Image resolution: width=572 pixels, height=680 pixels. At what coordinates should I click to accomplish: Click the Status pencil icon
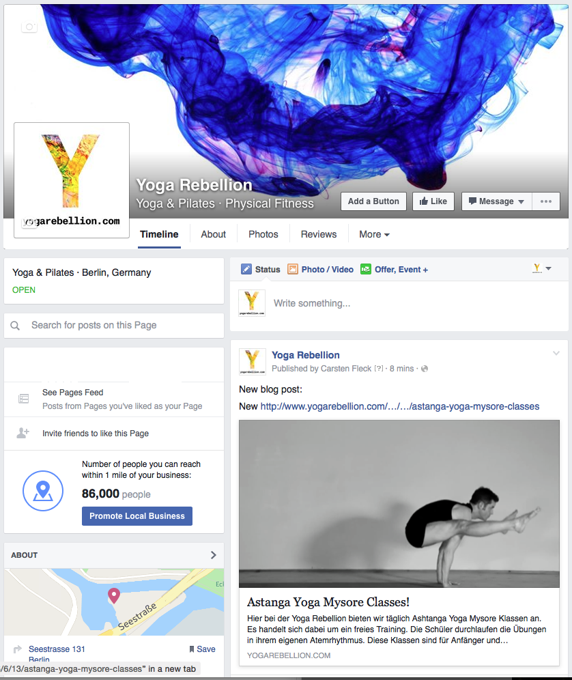click(x=246, y=269)
